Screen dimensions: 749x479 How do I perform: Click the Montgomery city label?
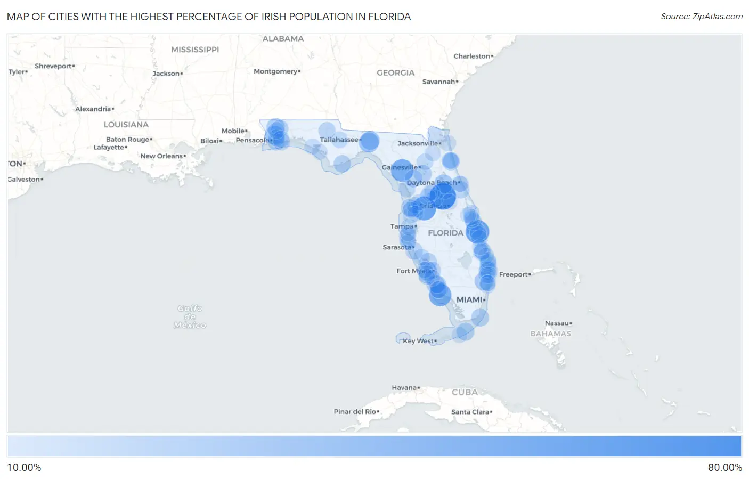275,71
